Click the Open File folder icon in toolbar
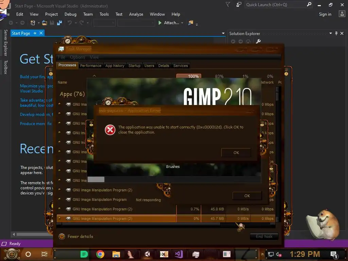The height and width of the screenshot is (261, 348). click(45, 23)
